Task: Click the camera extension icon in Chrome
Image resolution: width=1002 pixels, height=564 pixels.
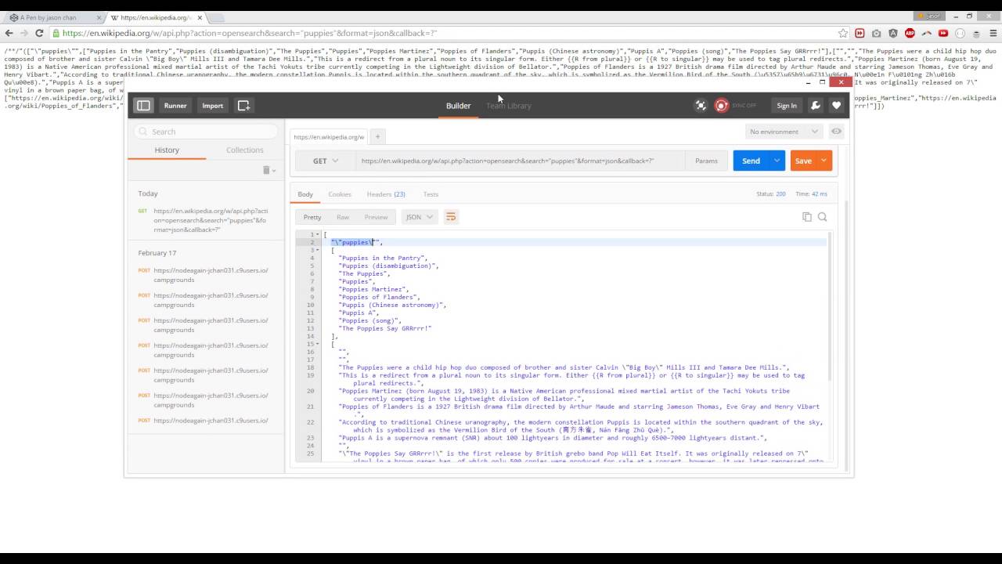Action: [x=876, y=33]
